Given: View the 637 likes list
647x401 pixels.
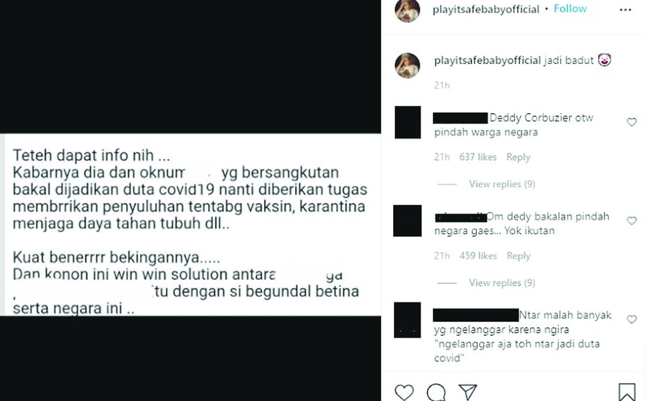Looking at the screenshot, I should (x=478, y=157).
